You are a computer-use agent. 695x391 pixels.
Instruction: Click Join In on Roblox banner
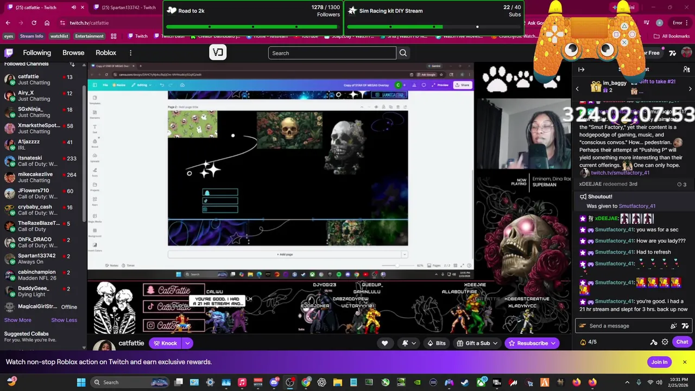tap(659, 362)
